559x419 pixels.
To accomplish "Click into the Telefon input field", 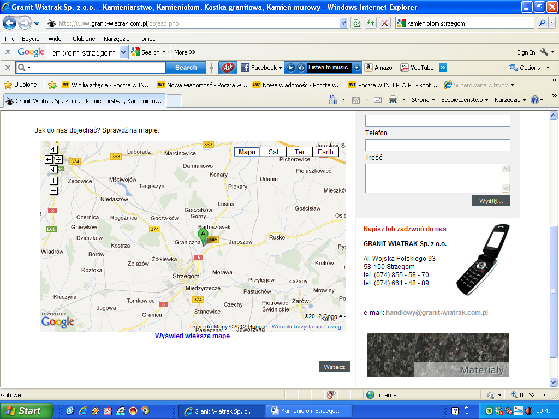I will tap(437, 145).
